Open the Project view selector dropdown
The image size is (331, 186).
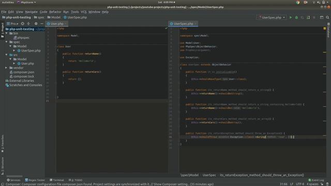12,24
